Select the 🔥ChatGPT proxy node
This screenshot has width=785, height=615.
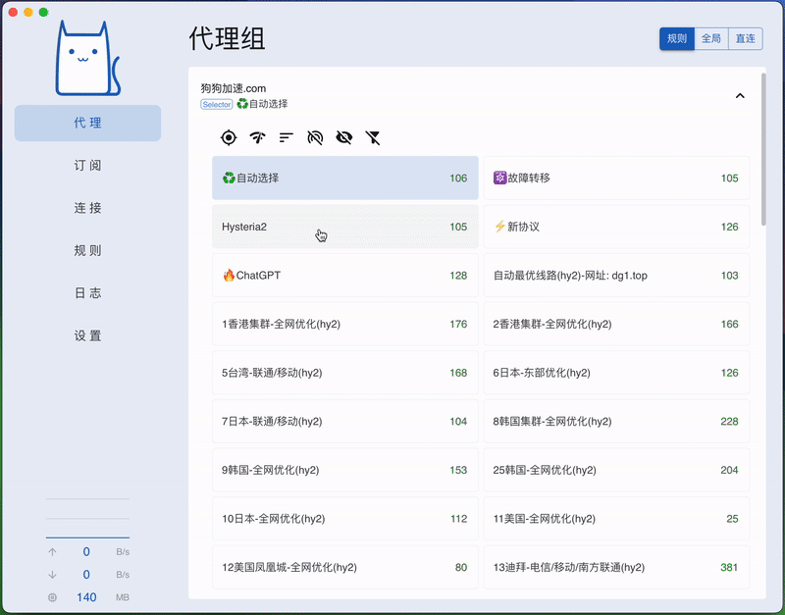point(344,276)
